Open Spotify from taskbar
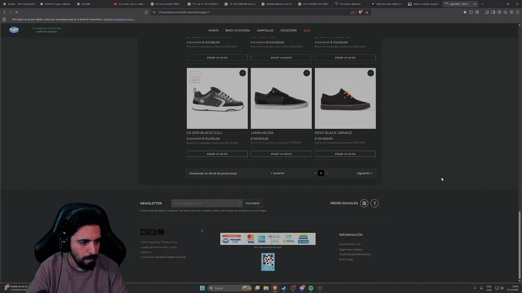 [311, 288]
